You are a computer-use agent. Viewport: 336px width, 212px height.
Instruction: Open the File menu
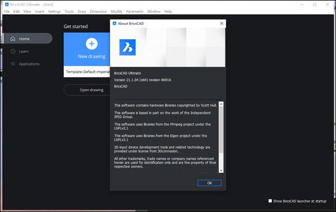pyautogui.click(x=7, y=11)
